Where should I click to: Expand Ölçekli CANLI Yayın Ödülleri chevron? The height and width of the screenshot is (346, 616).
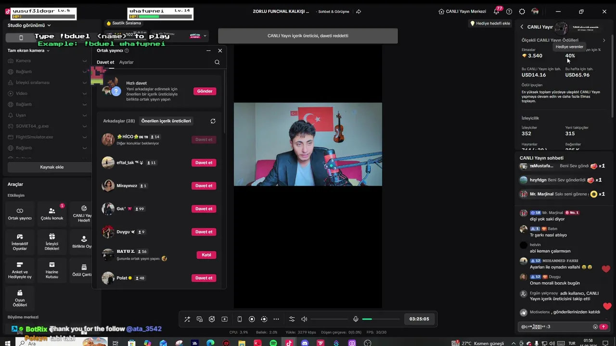tap(604, 40)
